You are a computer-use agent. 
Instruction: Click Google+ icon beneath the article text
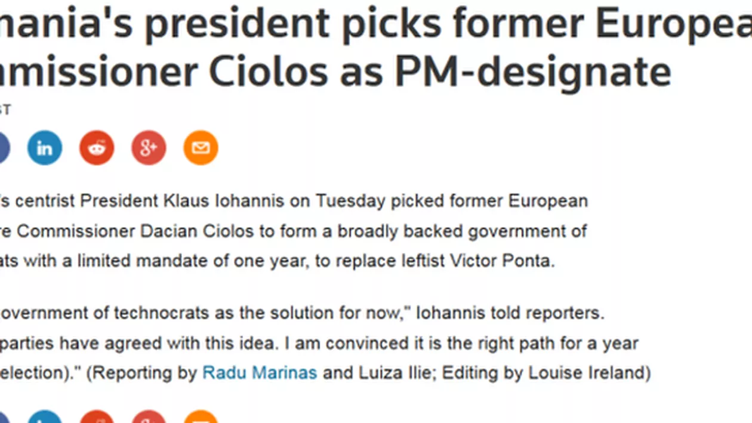(x=149, y=418)
